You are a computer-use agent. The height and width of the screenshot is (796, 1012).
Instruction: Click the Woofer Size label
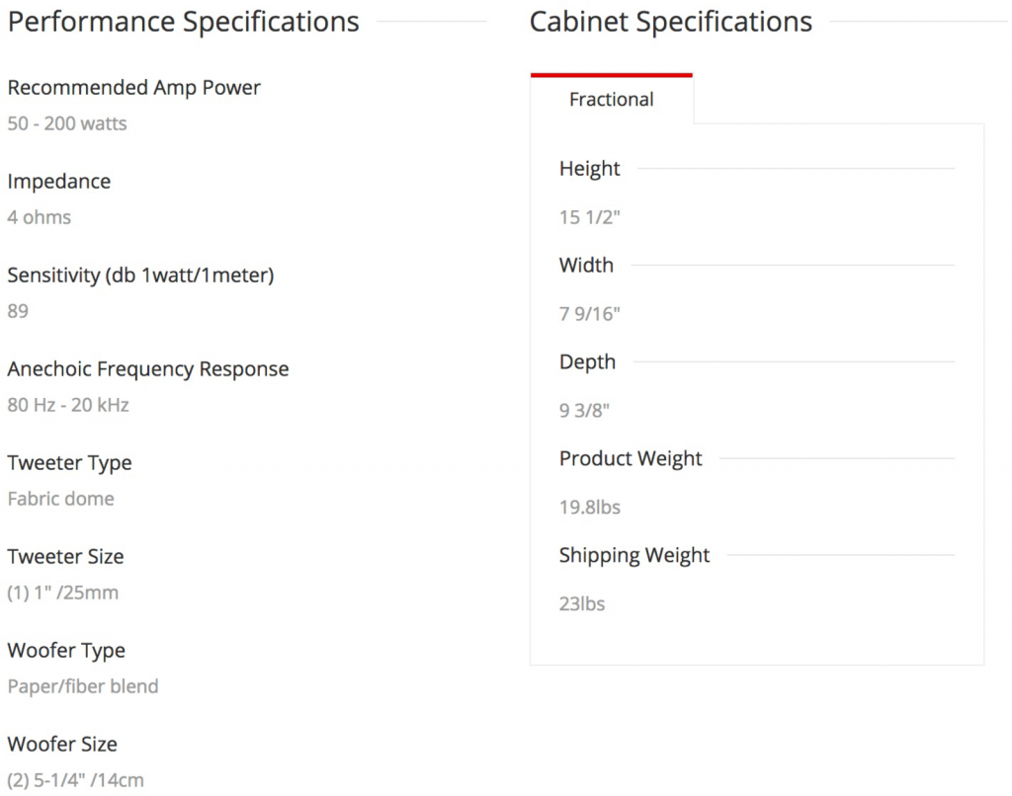[62, 745]
